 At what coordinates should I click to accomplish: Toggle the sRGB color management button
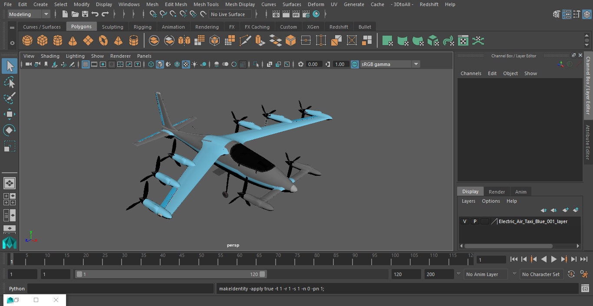(x=355, y=64)
